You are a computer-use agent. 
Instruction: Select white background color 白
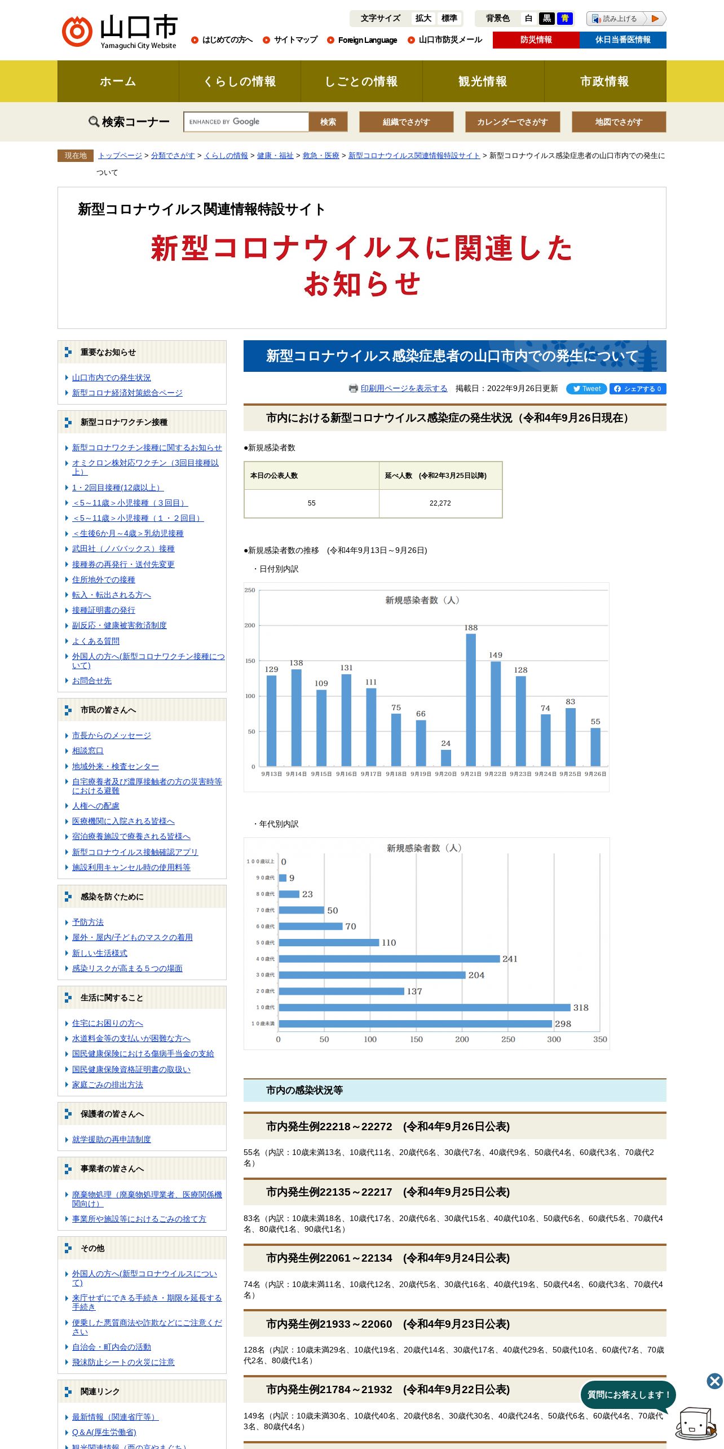(528, 19)
